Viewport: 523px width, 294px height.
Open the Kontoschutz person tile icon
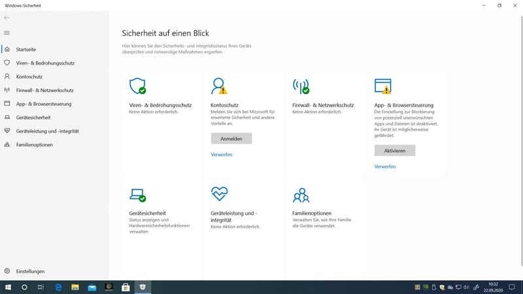219,86
